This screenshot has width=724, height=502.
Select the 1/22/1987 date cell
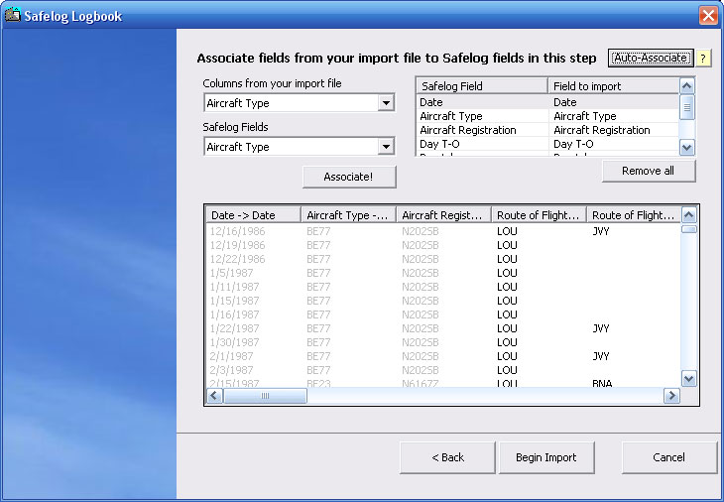(x=234, y=328)
